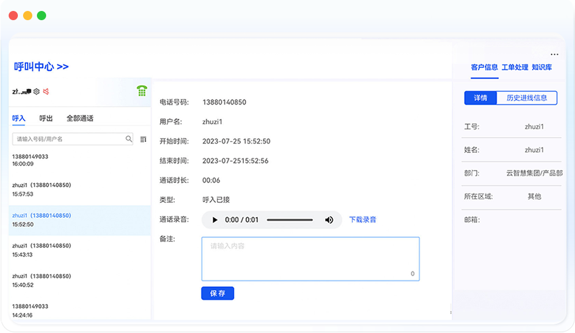Click the 备注 remarks text area
Viewport: 575px width, 333px height.
coord(310,258)
